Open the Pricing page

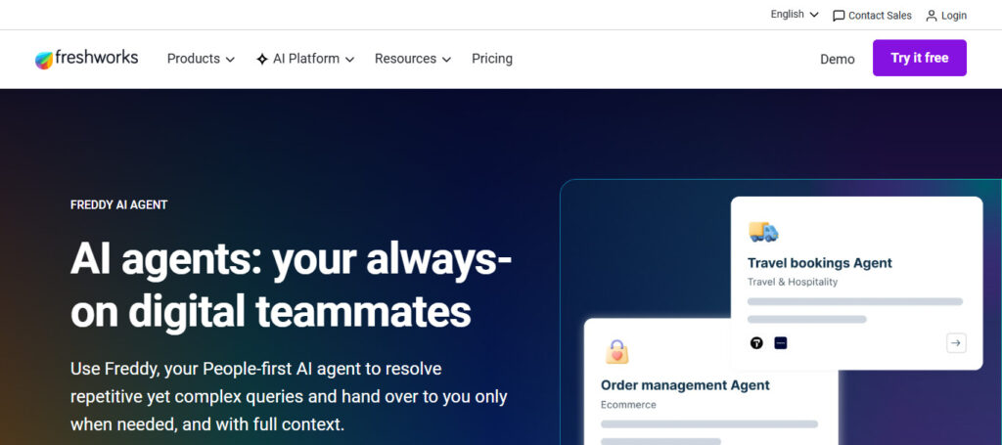coord(492,59)
